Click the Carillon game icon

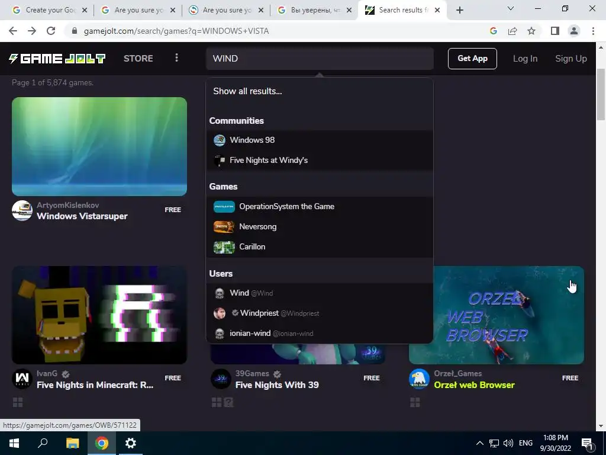[224, 247]
